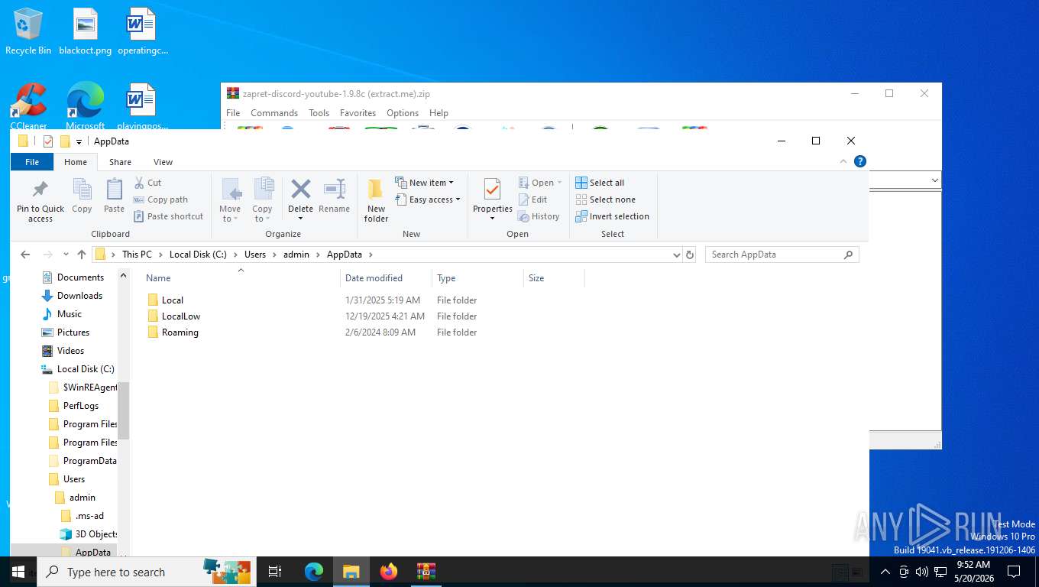Click Select all in ribbon
The image size is (1039, 587).
pyautogui.click(x=600, y=183)
